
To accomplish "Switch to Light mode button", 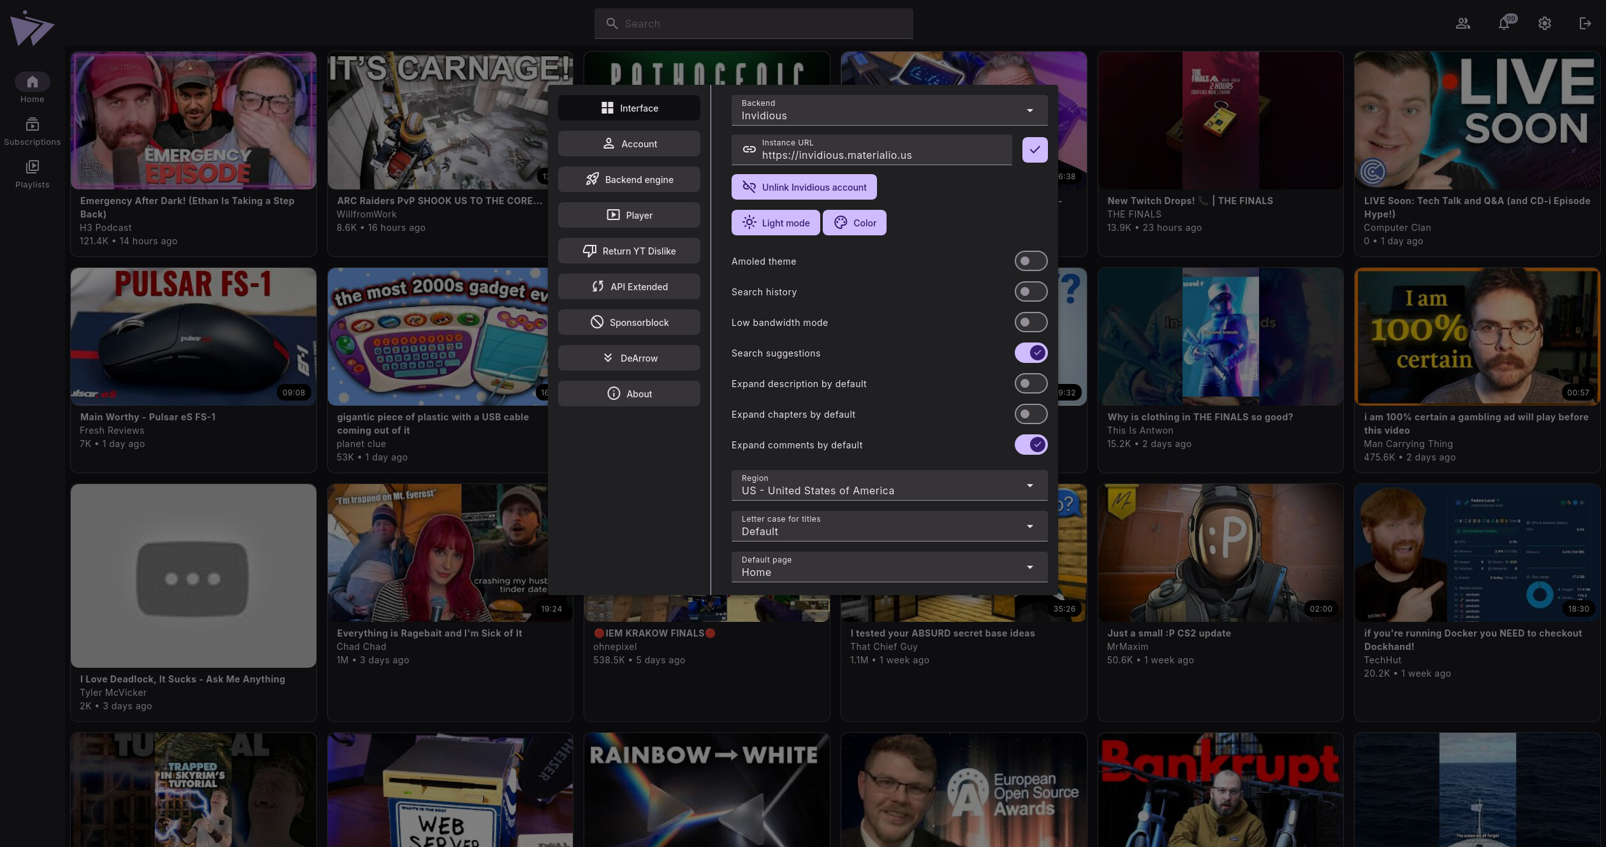I will 775,223.
